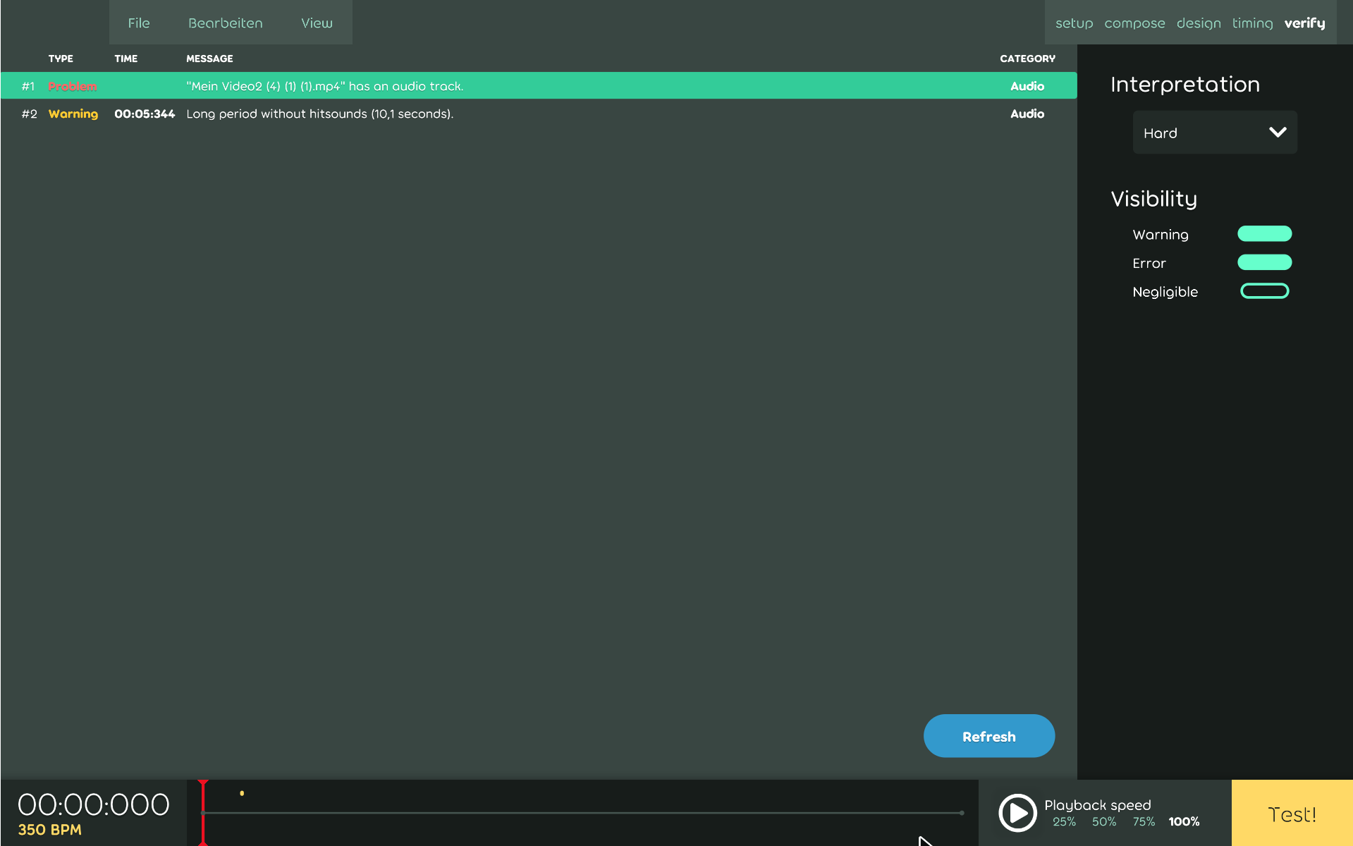Select the Warning row about missing hitsounds
Image resolution: width=1353 pixels, height=846 pixels.
pos(536,114)
